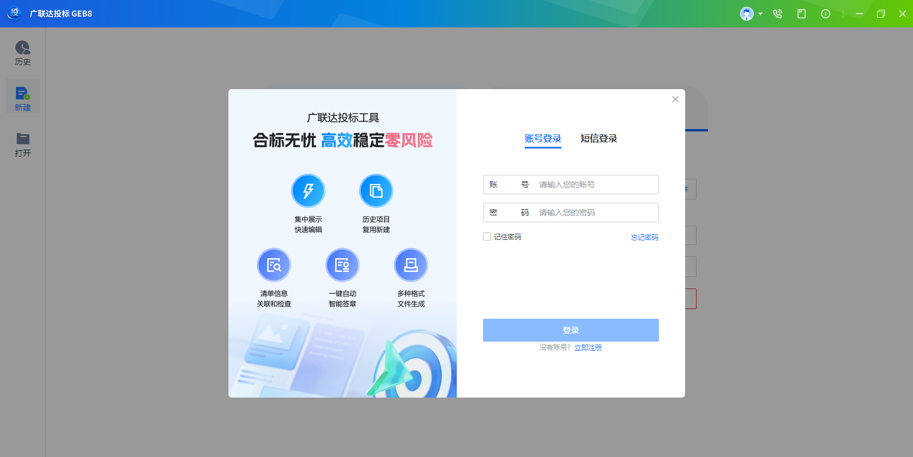Image resolution: width=913 pixels, height=457 pixels.
Task: Open the 忘记密码 link
Action: [644, 238]
